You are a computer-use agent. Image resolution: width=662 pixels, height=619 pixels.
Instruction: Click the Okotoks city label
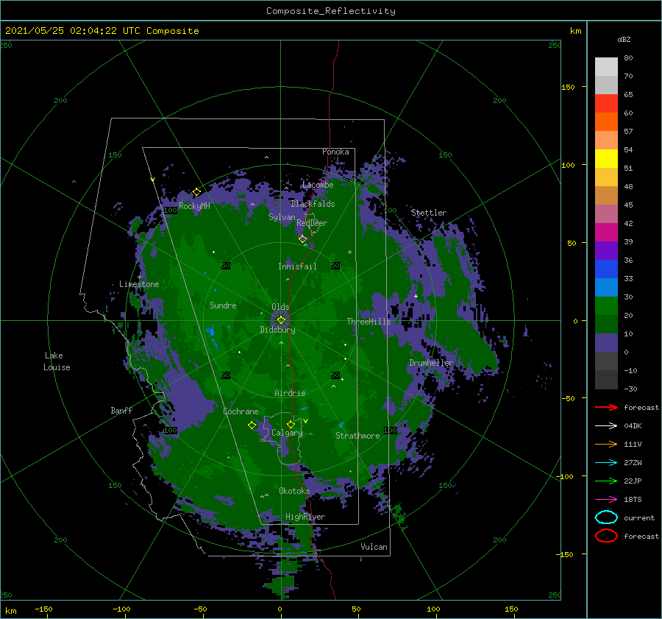click(x=294, y=491)
